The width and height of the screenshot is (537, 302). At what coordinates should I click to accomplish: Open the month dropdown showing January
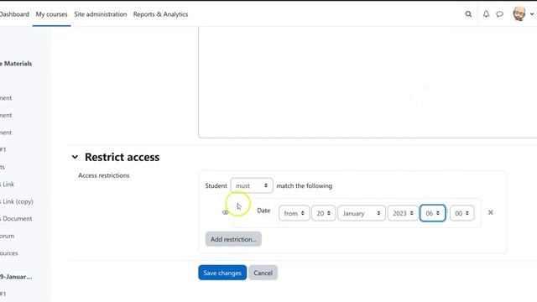click(362, 213)
